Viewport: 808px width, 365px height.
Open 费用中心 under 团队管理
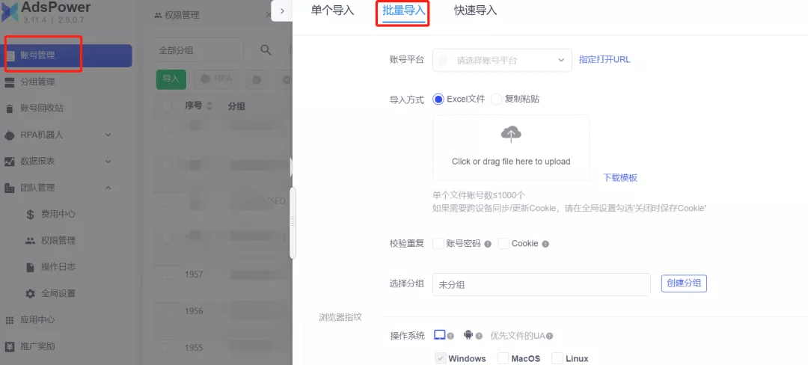coord(58,214)
